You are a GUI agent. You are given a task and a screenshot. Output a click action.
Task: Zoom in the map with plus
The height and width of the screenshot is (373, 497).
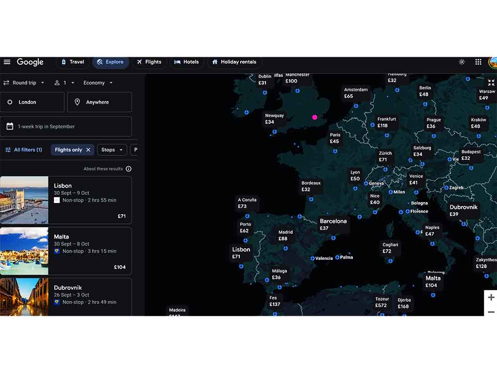(x=491, y=298)
